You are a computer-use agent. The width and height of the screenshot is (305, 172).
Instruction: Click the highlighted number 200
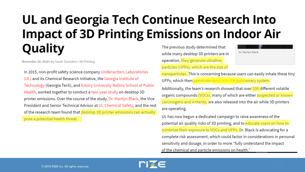click(256, 89)
